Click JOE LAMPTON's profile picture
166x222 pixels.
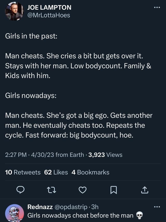click(14, 12)
